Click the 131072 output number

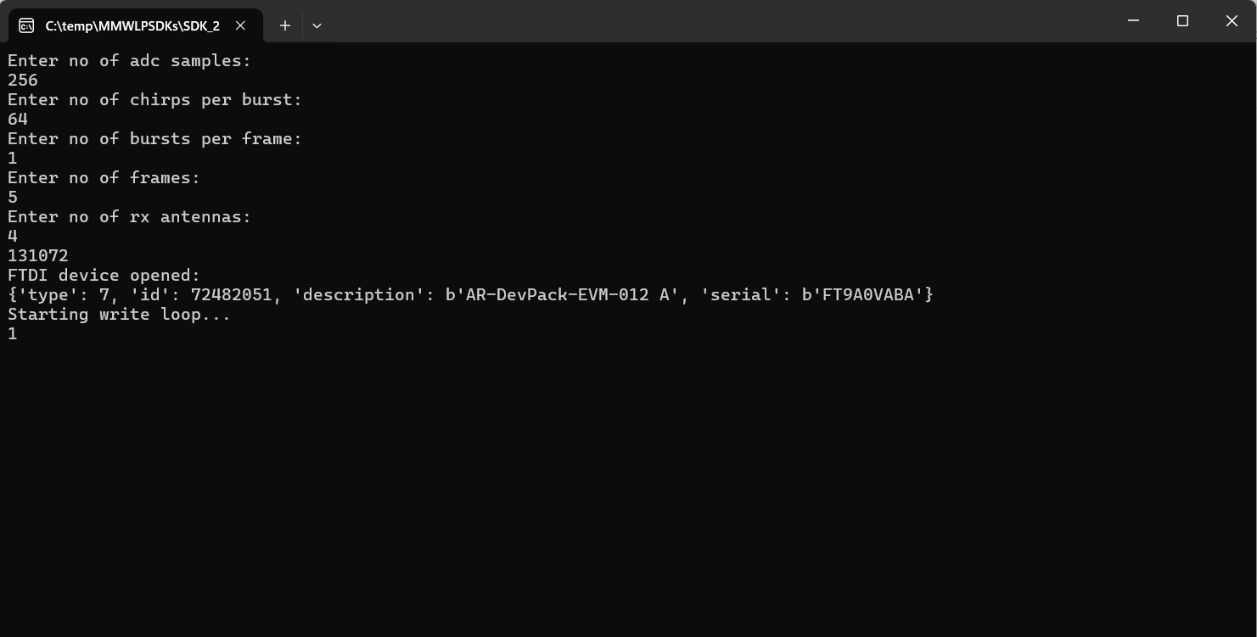(38, 255)
